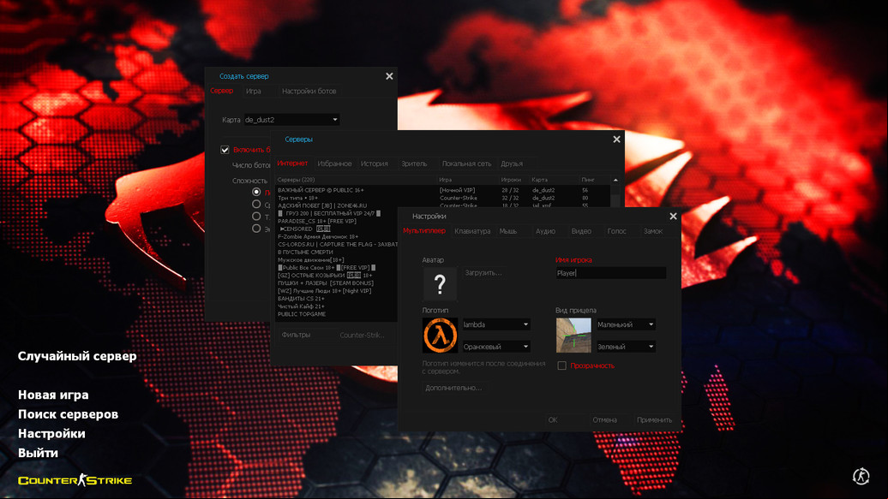Click the Загрузить... avatar button
Image resolution: width=888 pixels, height=499 pixels.
point(483,273)
